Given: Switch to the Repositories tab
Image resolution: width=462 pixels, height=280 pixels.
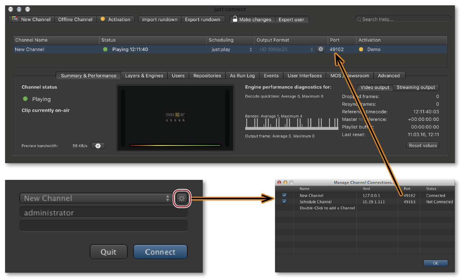Looking at the screenshot, I should pos(207,76).
